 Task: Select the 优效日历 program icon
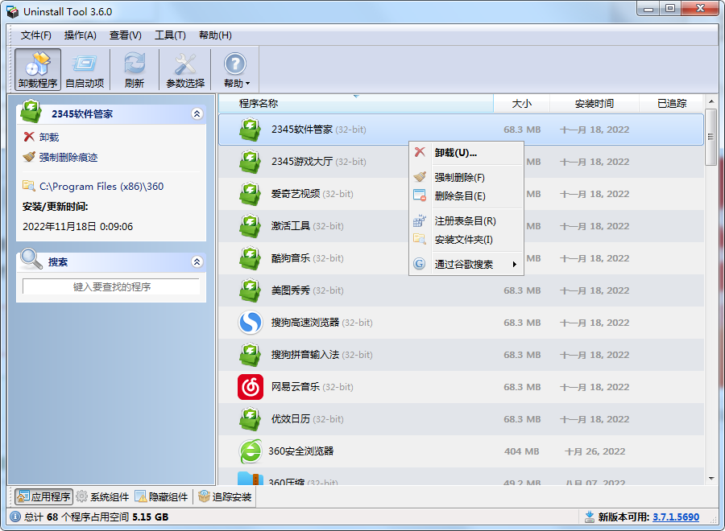[x=251, y=419]
